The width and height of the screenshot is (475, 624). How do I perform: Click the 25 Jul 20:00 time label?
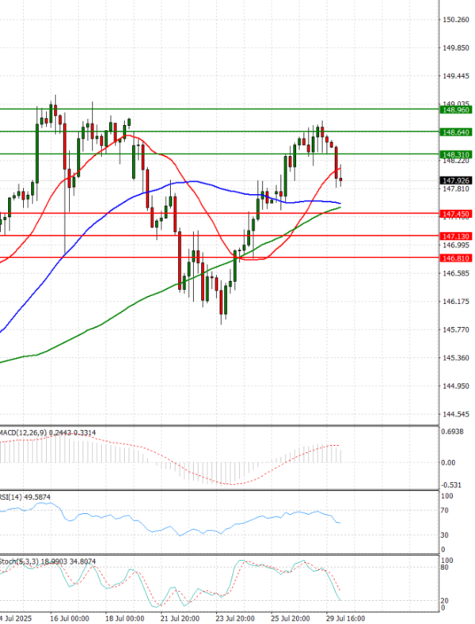click(x=291, y=618)
